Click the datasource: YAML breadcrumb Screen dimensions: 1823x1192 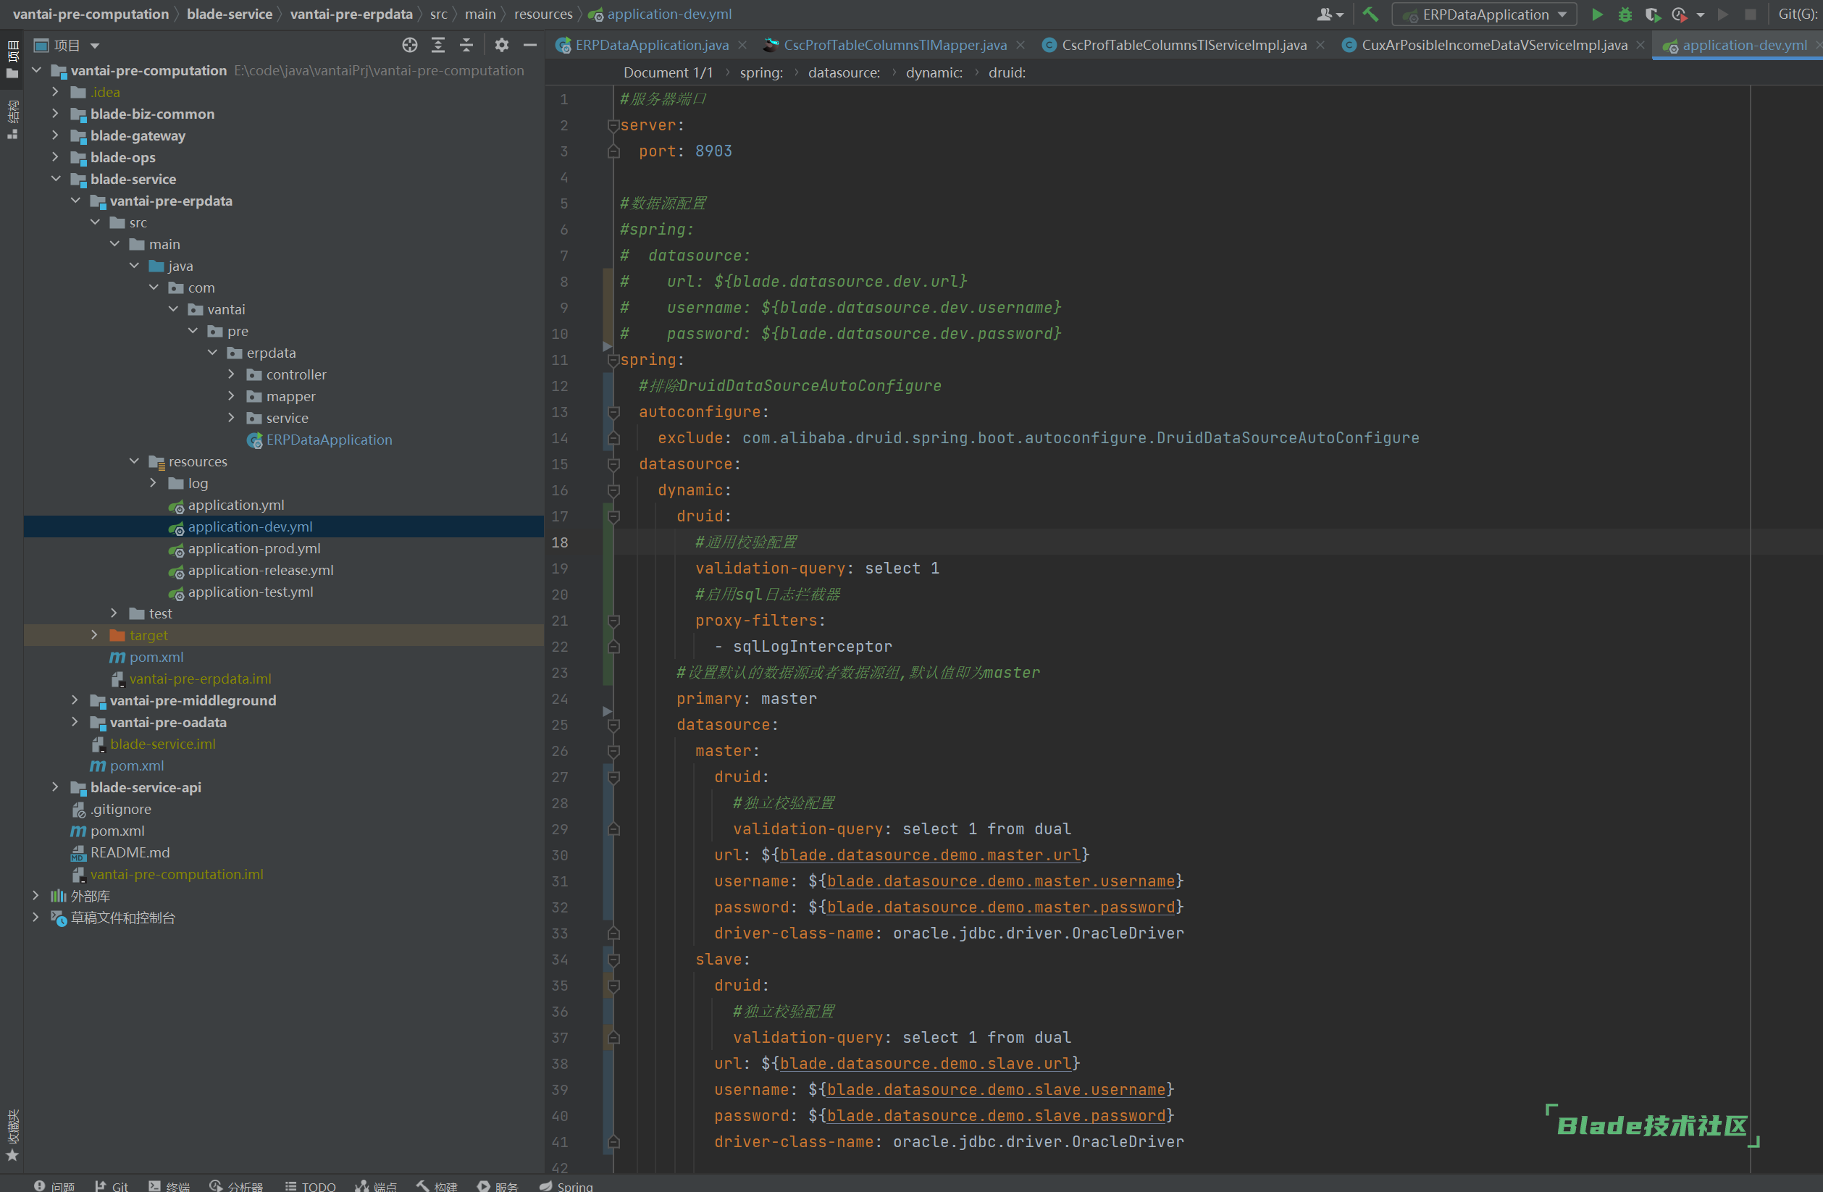[x=843, y=72]
